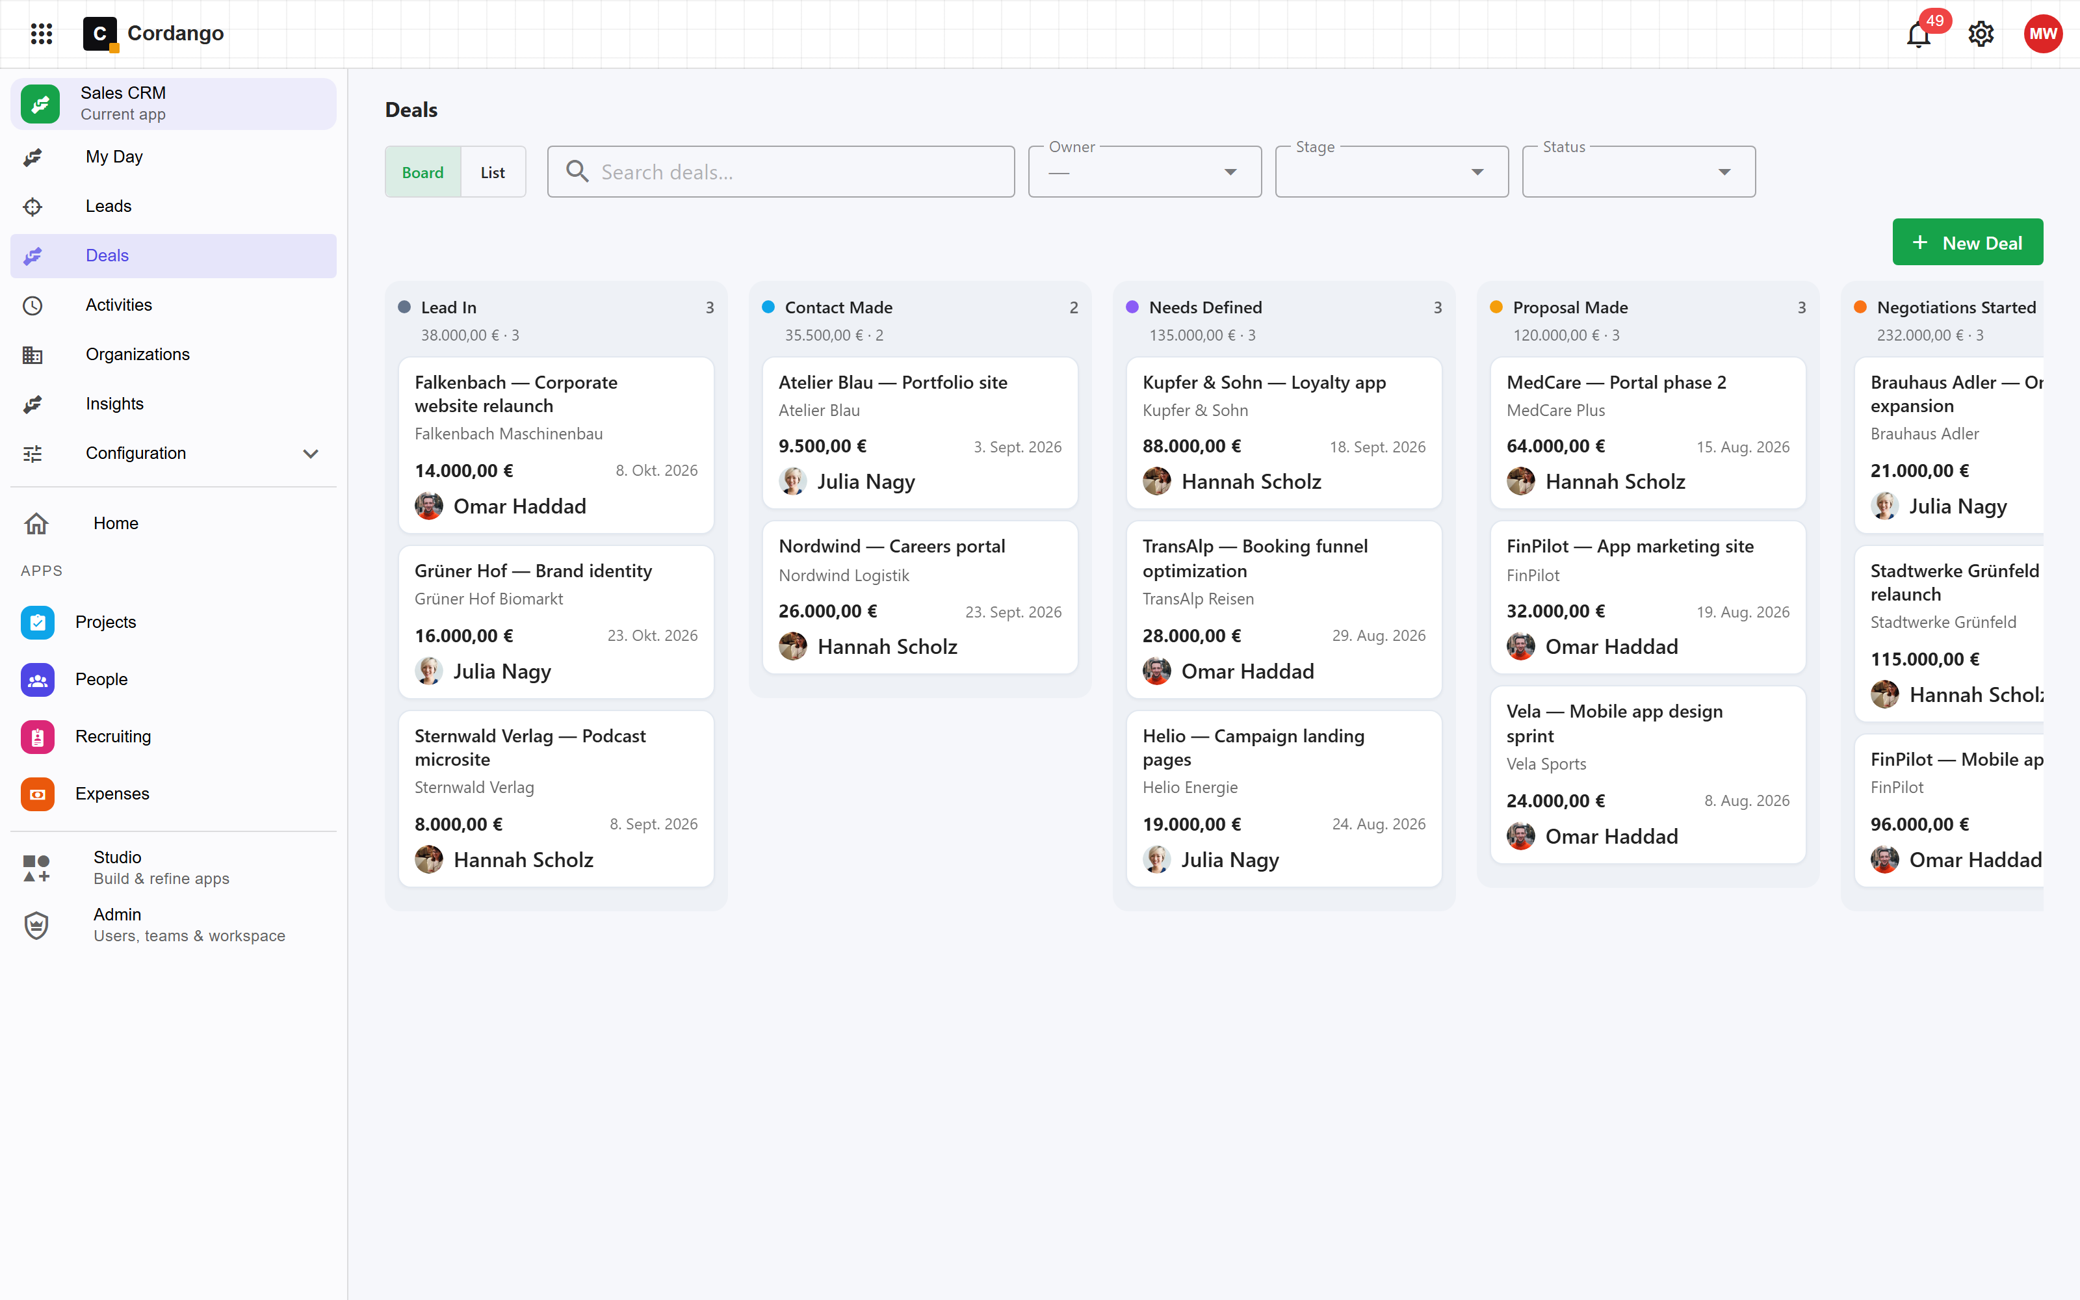Open Grüner Hof — Brand identity deal
The image size is (2080, 1300).
point(556,621)
